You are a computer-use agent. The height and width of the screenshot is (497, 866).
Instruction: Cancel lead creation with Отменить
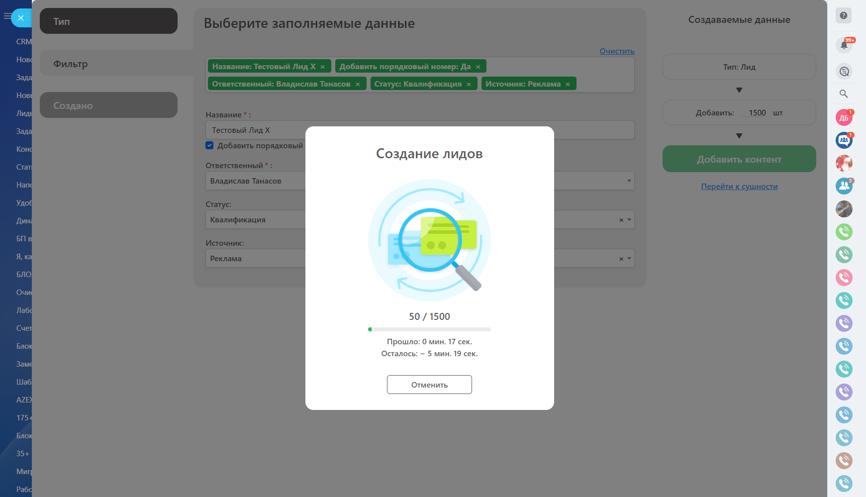point(429,385)
